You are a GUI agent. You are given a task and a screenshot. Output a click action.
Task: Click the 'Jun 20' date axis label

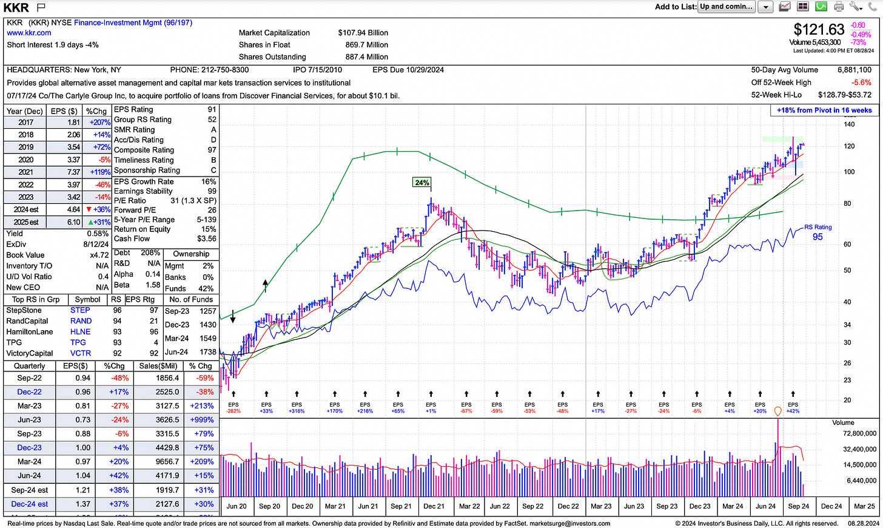click(x=237, y=506)
